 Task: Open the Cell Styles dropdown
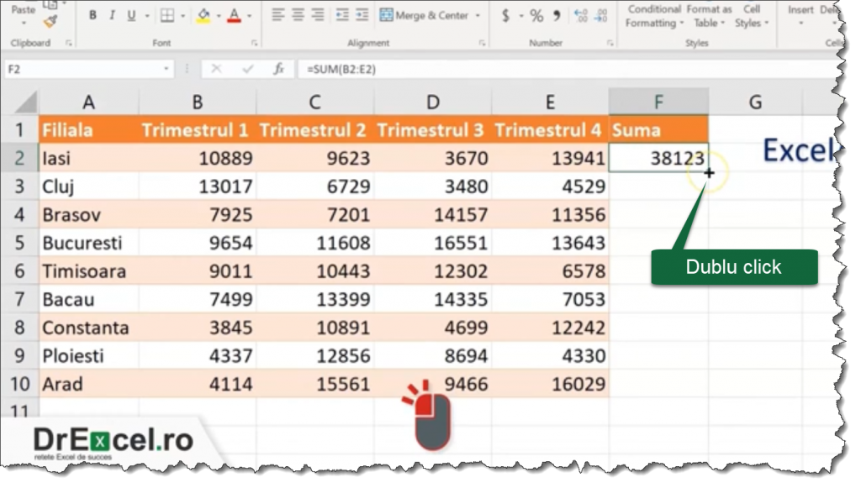click(x=751, y=17)
